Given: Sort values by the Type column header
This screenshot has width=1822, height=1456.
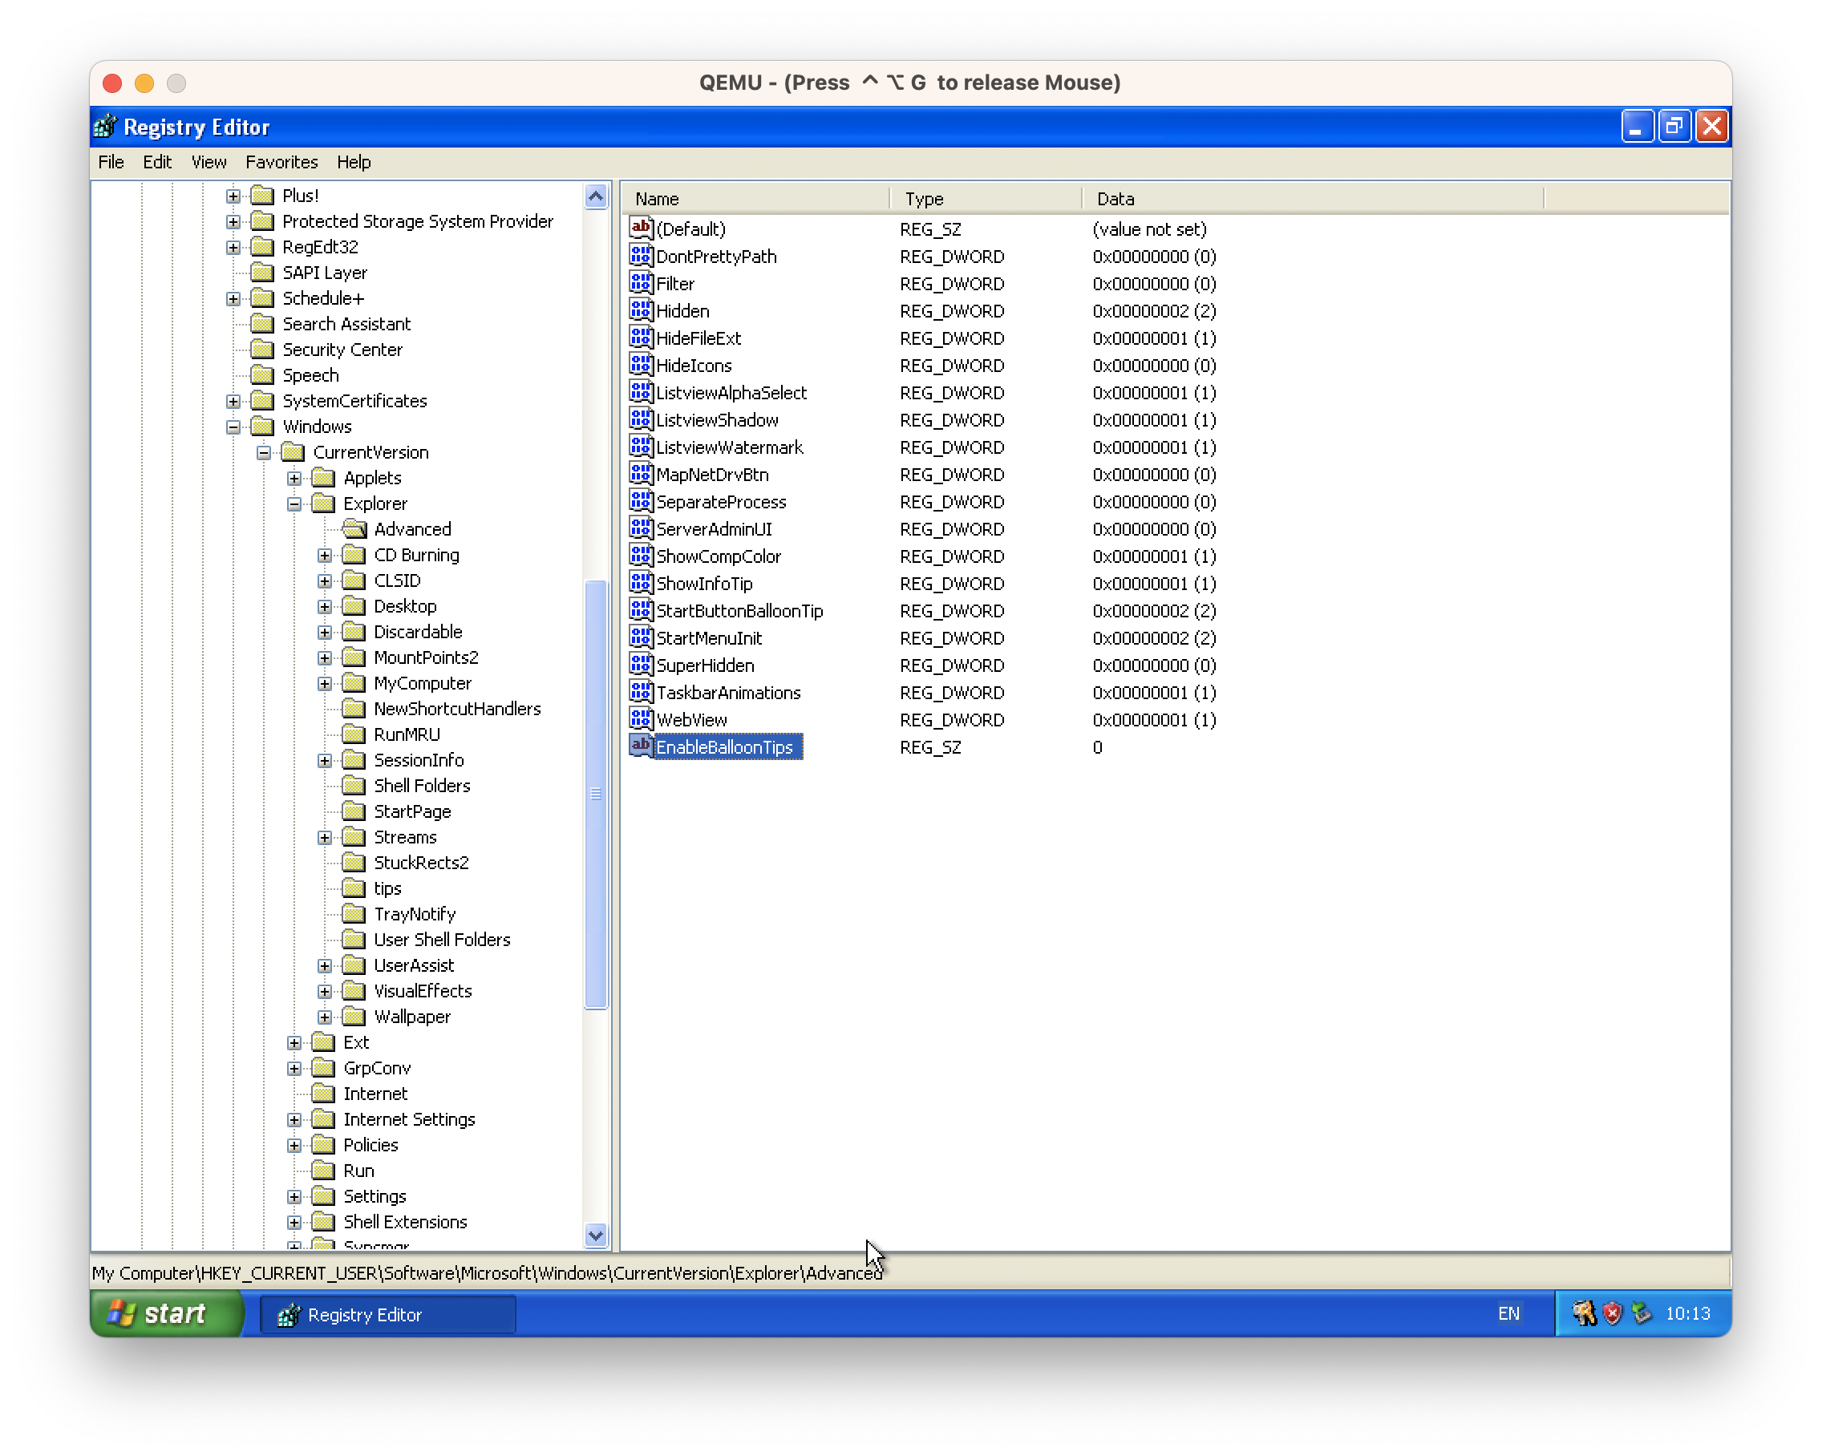Looking at the screenshot, I should 986,199.
